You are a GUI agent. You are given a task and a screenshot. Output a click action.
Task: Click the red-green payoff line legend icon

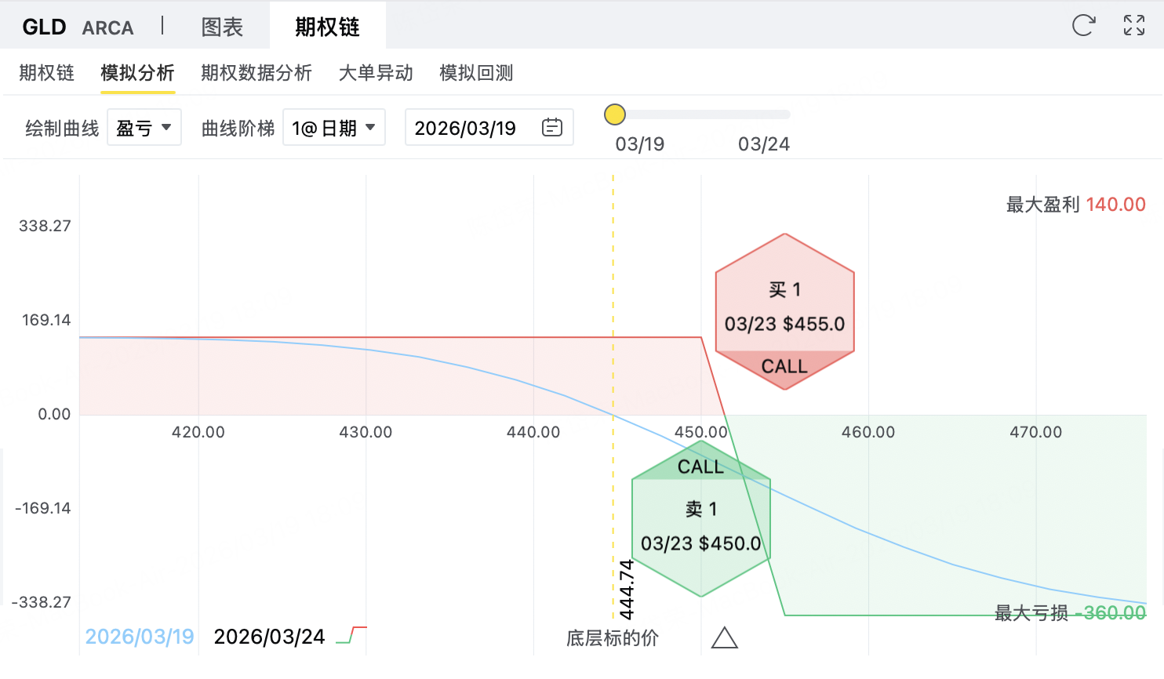[x=351, y=636]
